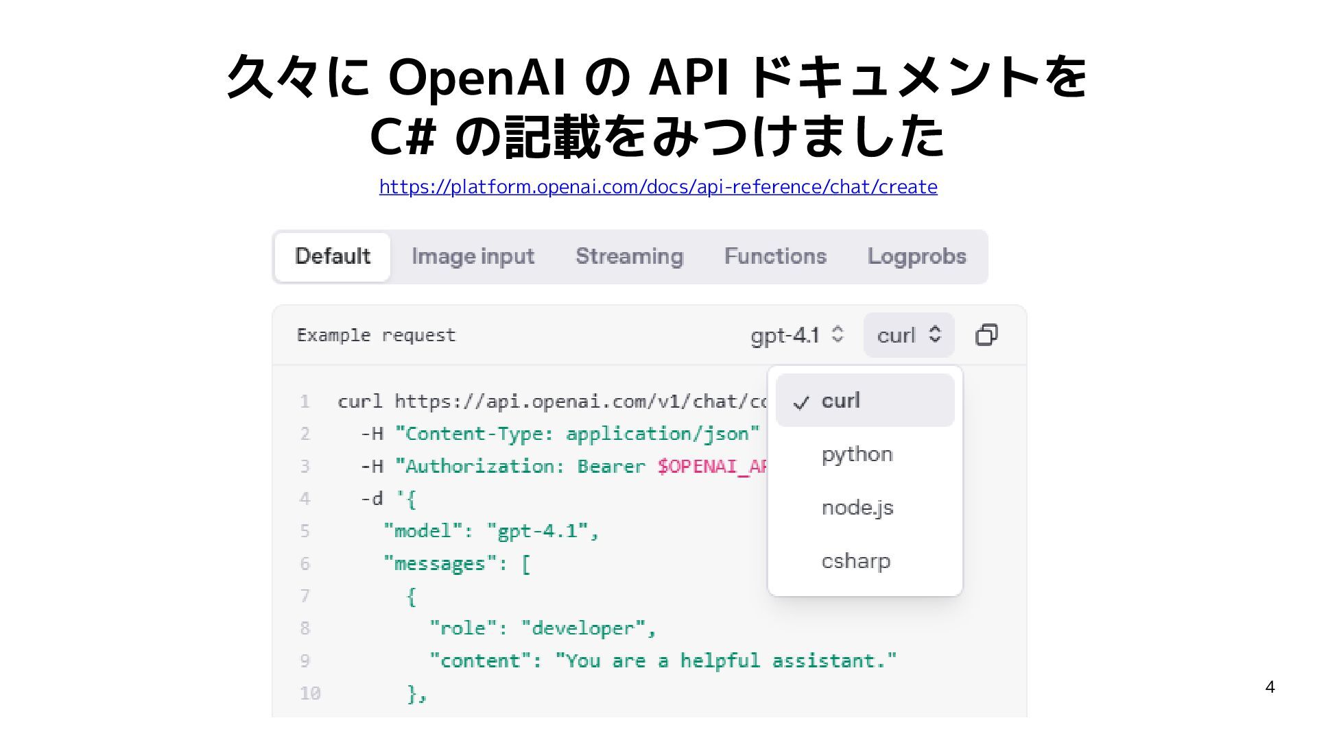Switch to the Image input tab
Screen dimensions: 1317x740
[x=473, y=256]
